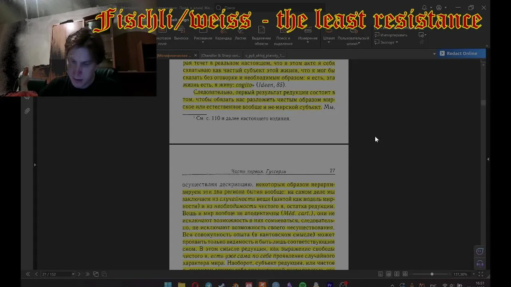Adjust the zoom slider handle
The width and height of the screenshot is (511, 287).
[x=432, y=274]
